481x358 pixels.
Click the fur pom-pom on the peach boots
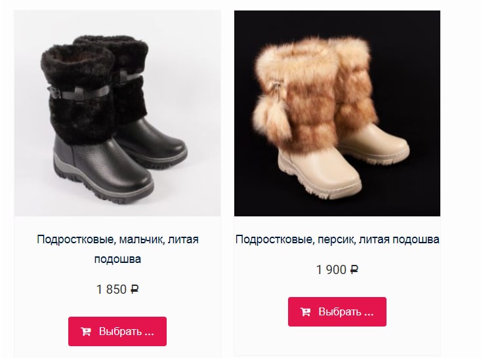point(272,118)
